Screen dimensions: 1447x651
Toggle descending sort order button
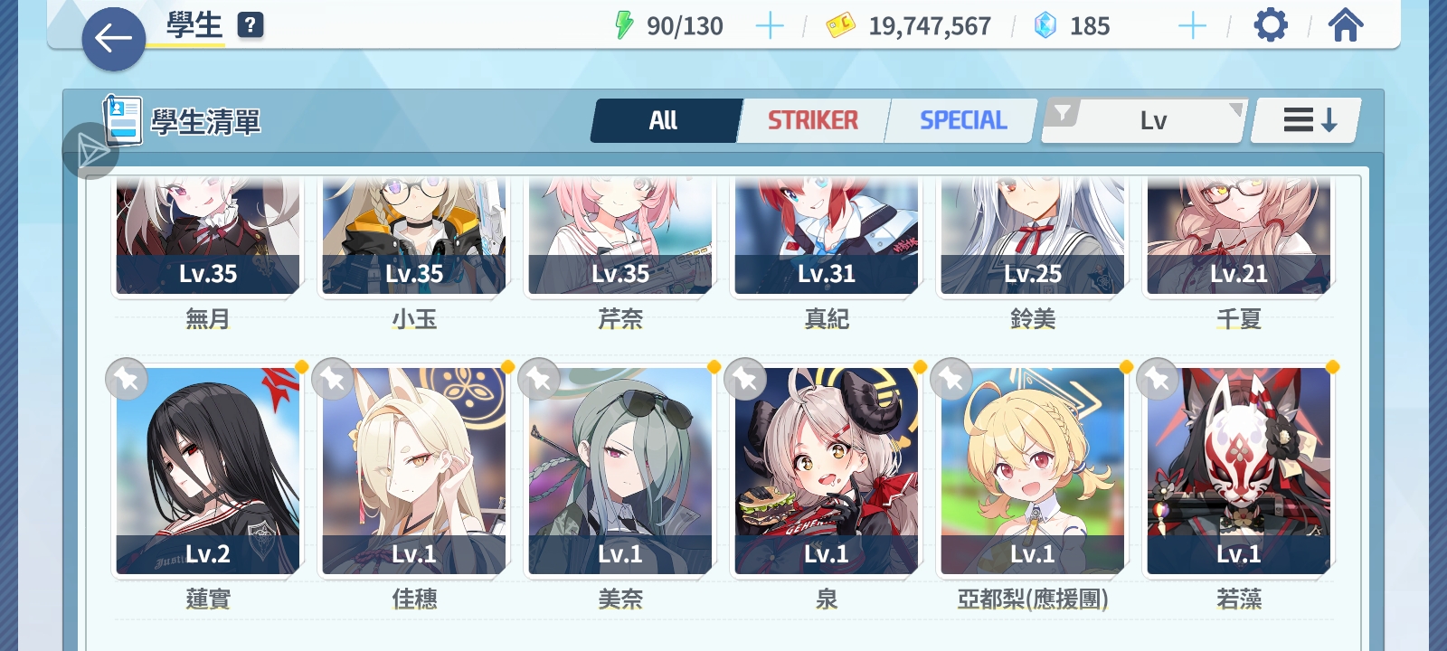click(x=1307, y=120)
